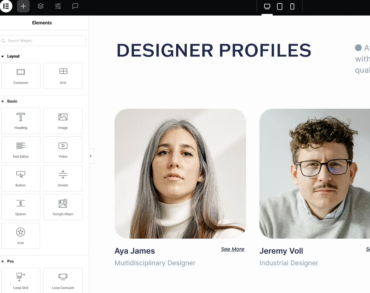This screenshot has height=293, width=370.
Task: Select the Container layout widget
Action: pos(21,76)
